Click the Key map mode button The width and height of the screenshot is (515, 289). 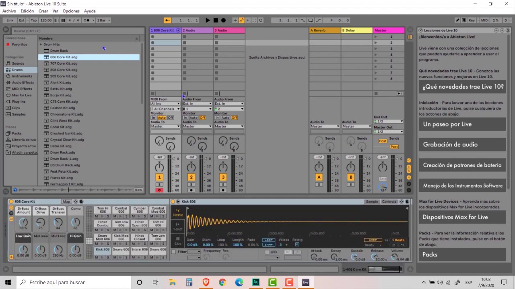(x=472, y=20)
